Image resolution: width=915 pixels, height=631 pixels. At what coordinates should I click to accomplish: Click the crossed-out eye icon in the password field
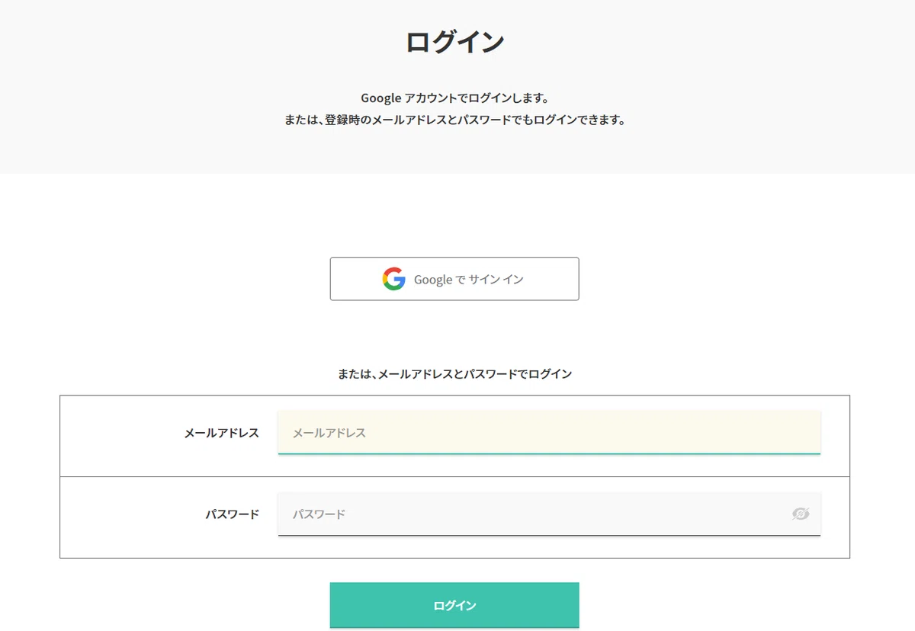click(x=800, y=514)
